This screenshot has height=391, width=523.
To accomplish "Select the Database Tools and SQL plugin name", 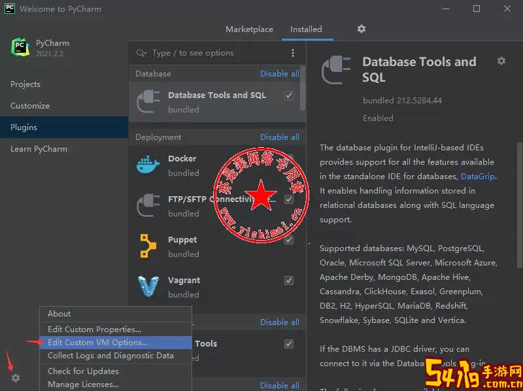I will pos(217,95).
